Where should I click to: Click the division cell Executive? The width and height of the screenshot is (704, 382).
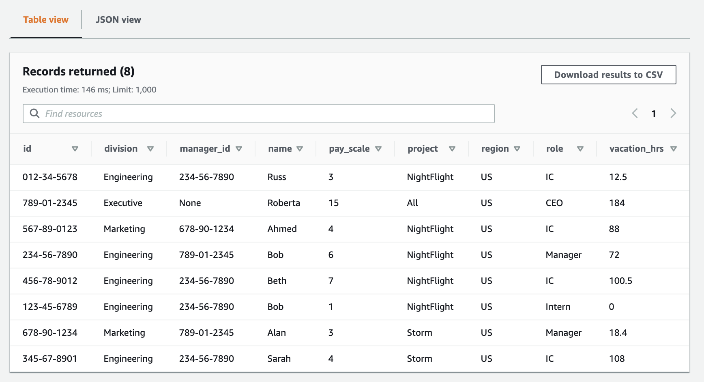coord(123,203)
